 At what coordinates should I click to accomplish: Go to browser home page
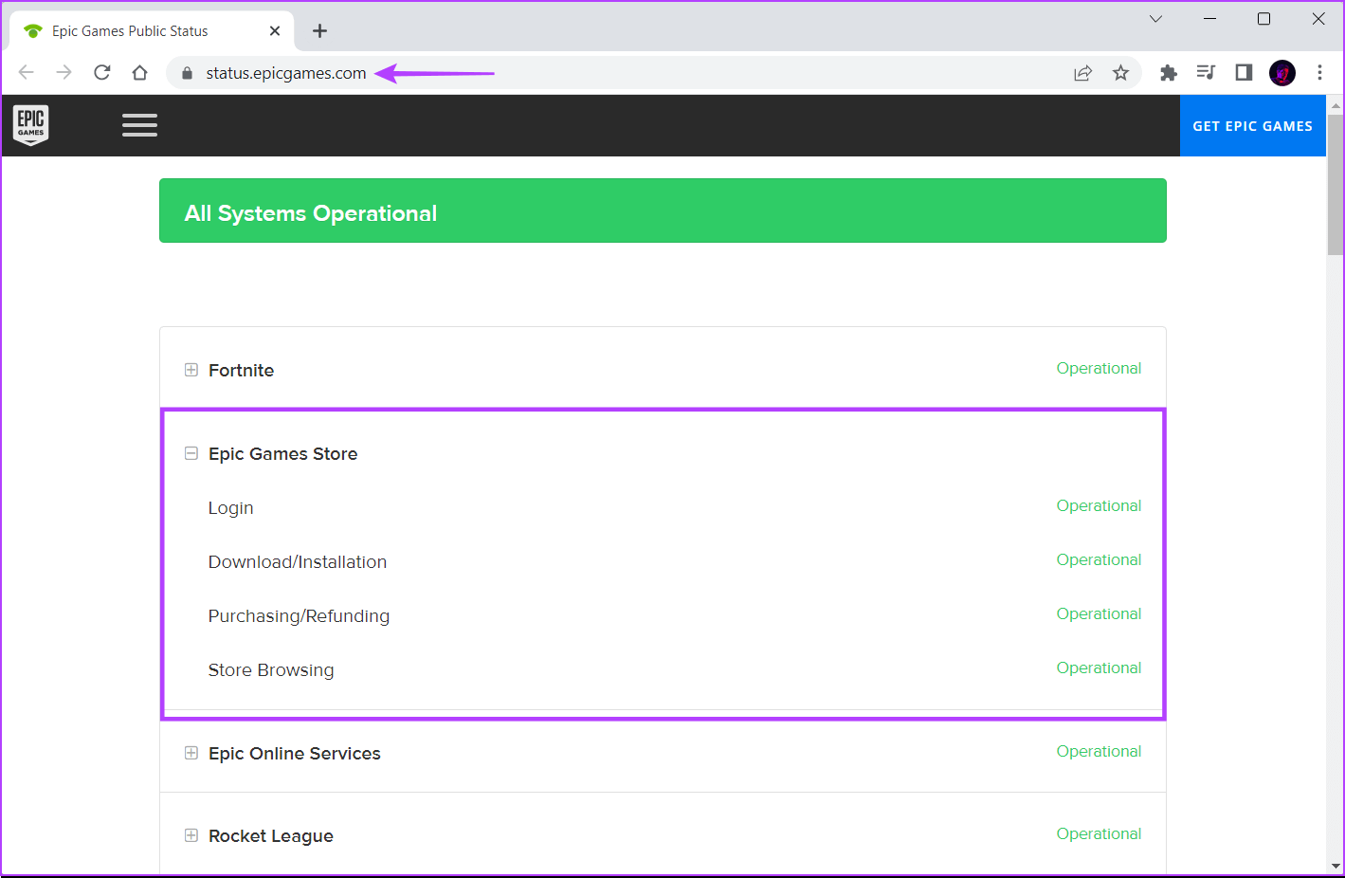point(140,73)
